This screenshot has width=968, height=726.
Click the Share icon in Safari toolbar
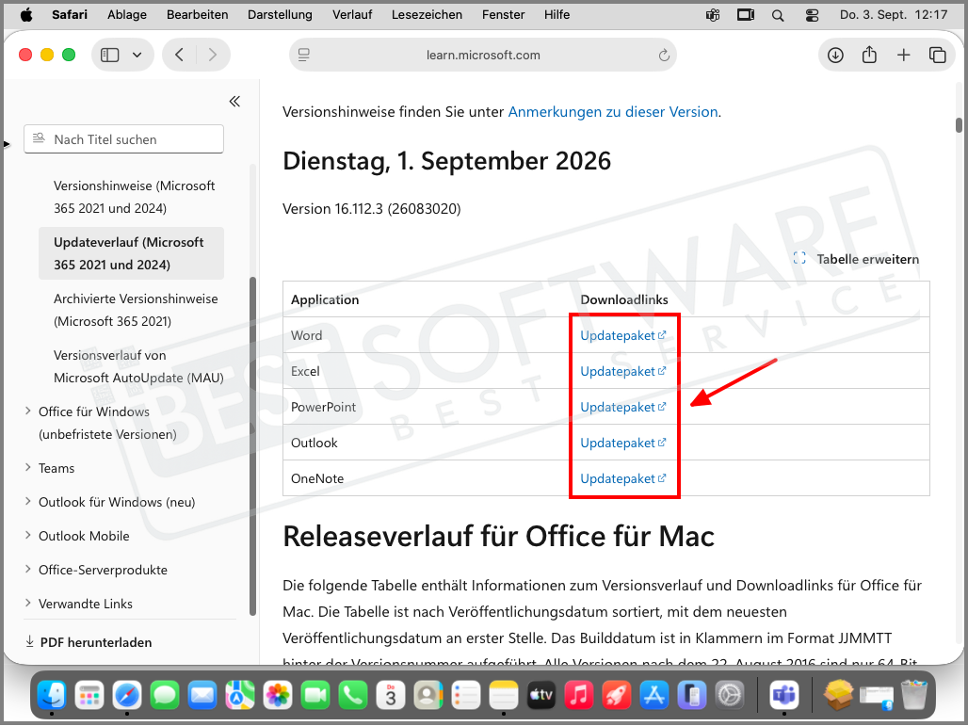click(869, 55)
